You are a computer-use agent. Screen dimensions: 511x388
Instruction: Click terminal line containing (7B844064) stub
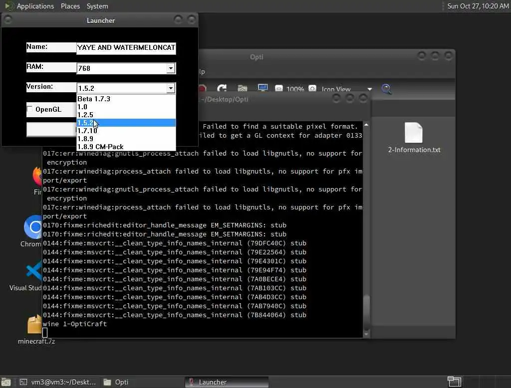coord(175,315)
